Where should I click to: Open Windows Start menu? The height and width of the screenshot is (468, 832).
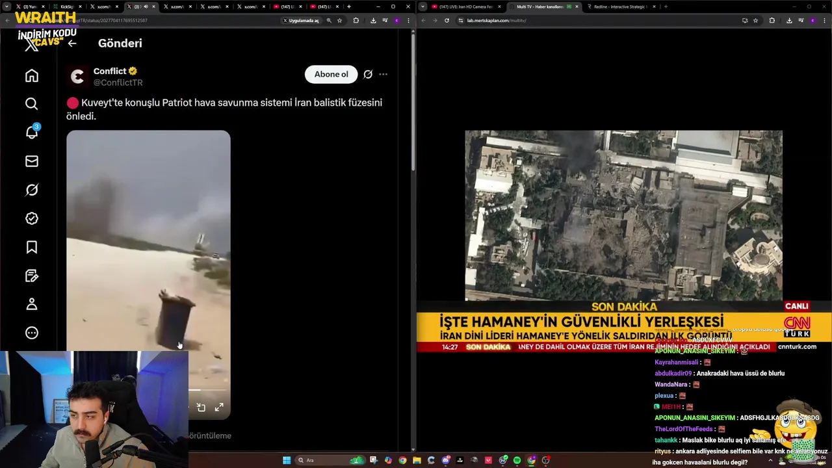coord(287,460)
